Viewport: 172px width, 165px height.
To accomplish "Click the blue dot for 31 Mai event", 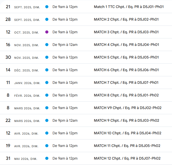I will click(x=47, y=158).
